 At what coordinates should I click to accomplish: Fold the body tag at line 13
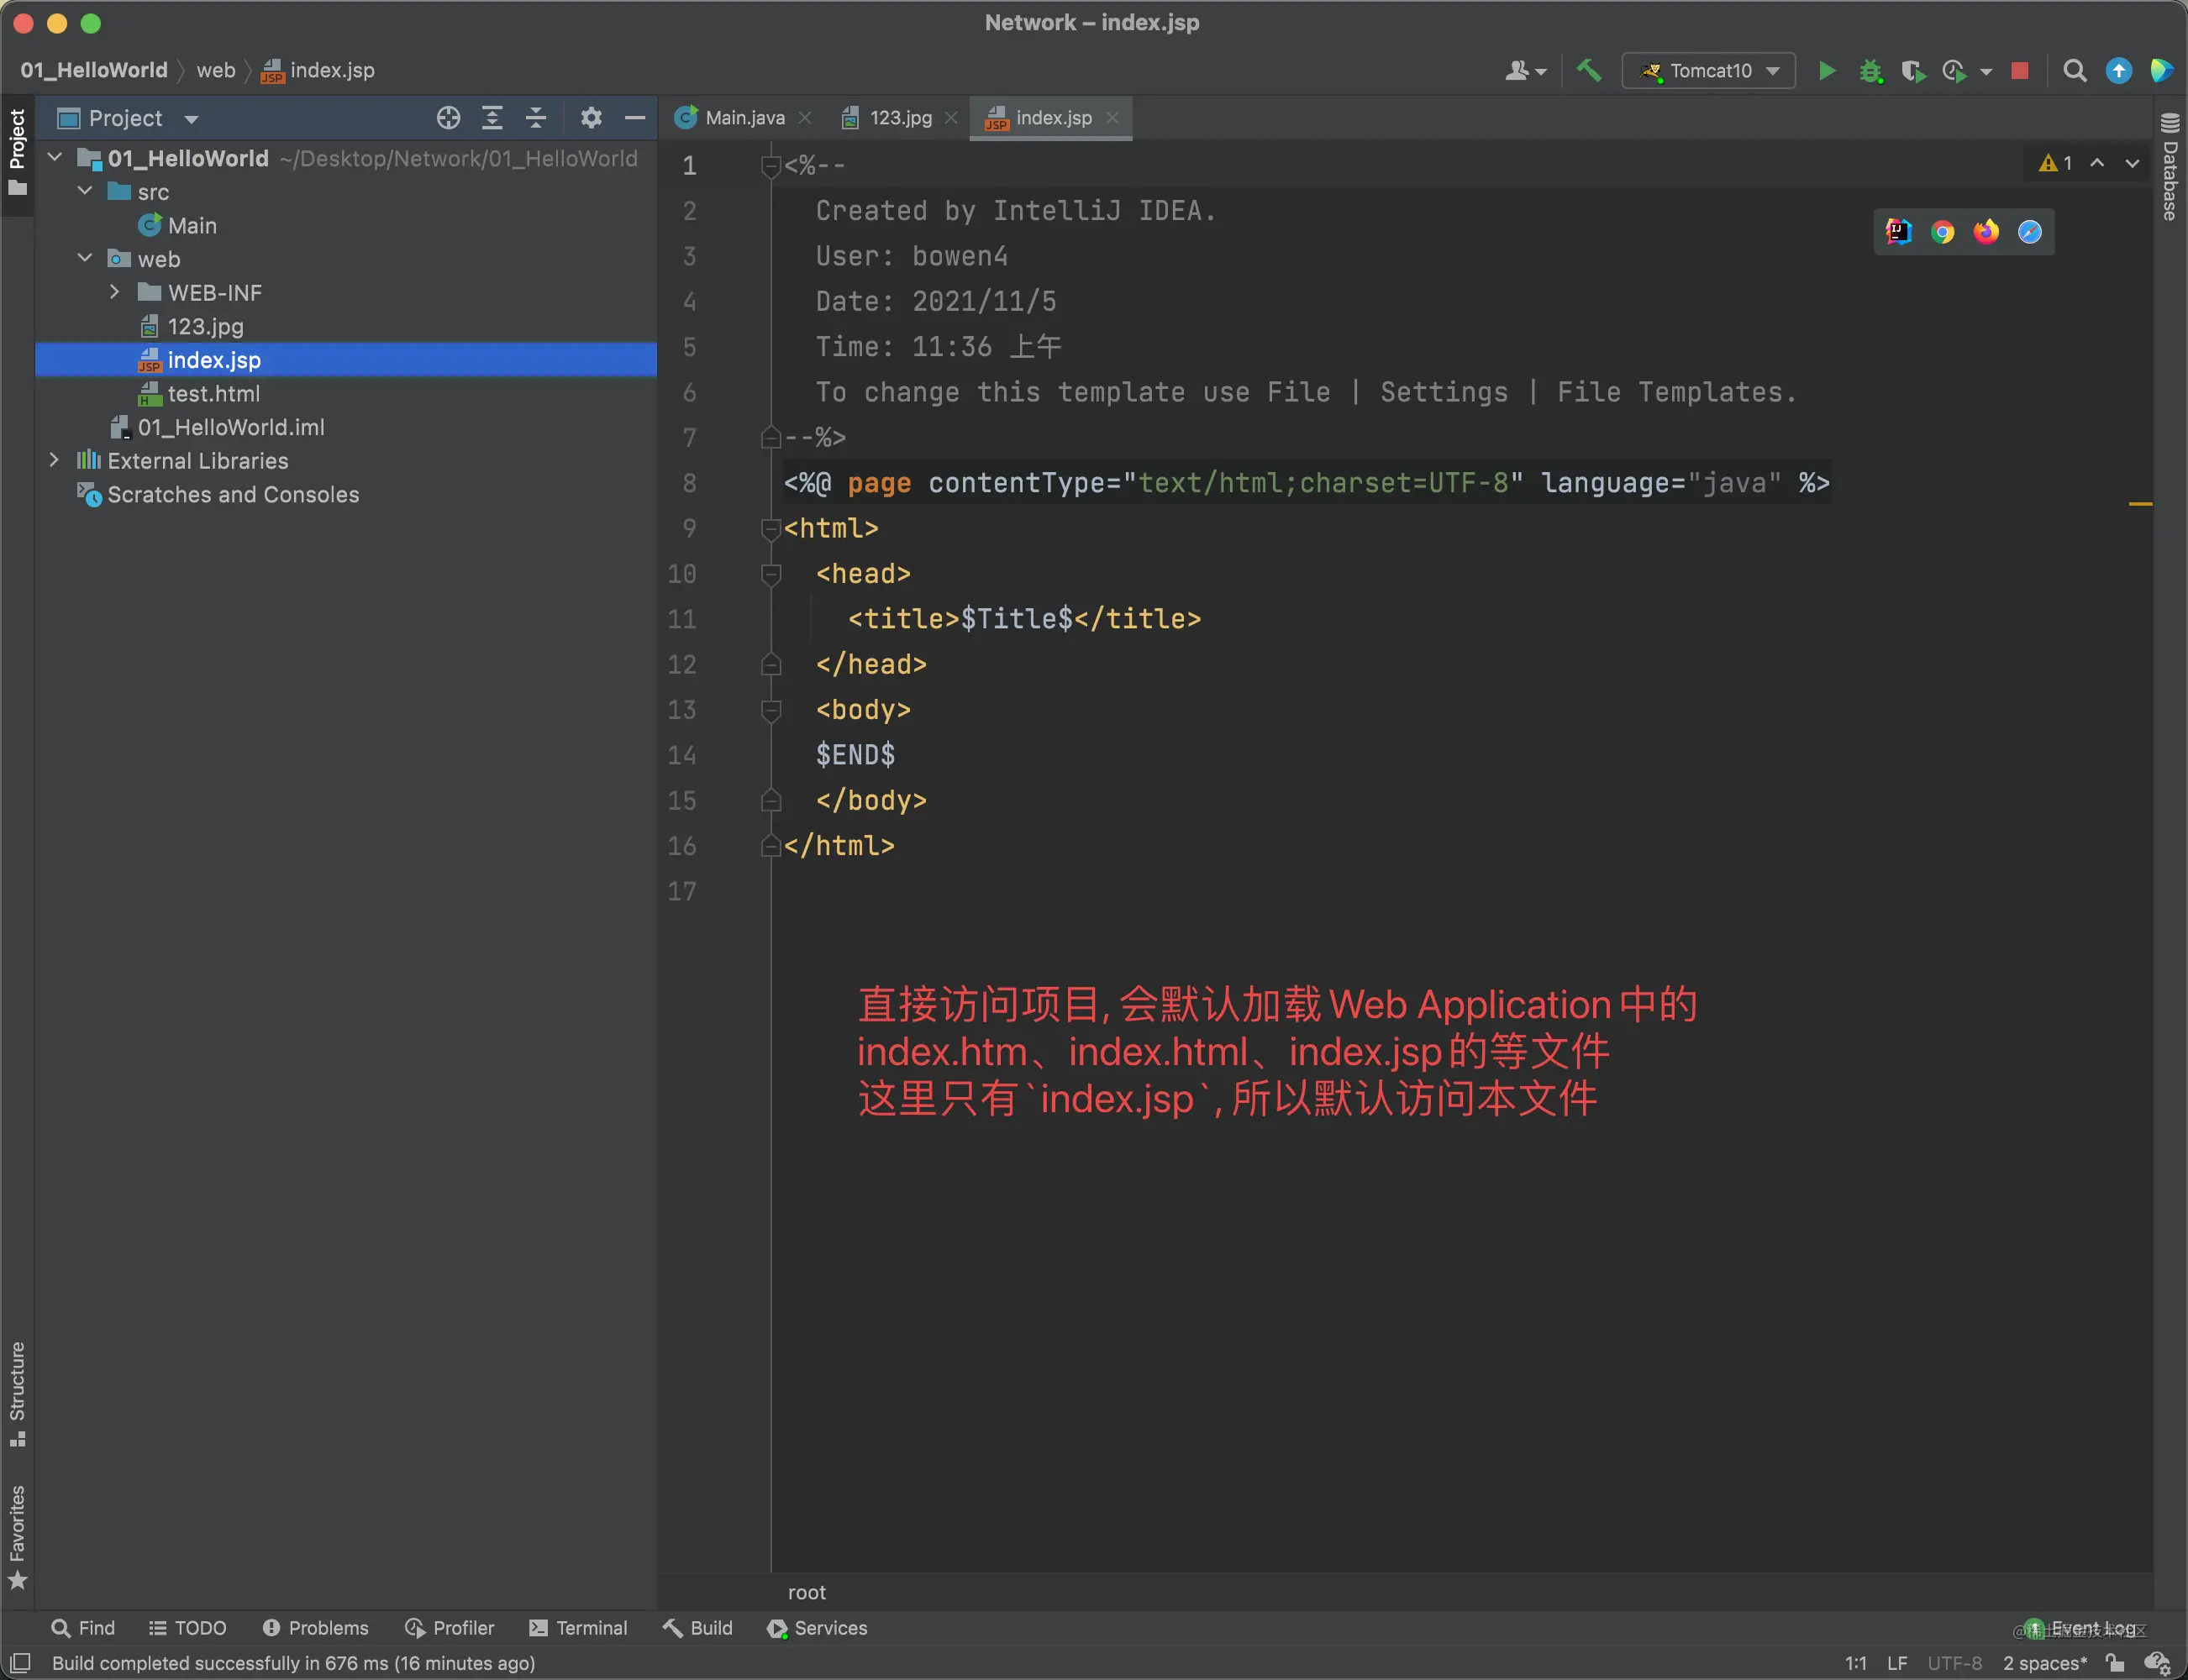coord(770,710)
